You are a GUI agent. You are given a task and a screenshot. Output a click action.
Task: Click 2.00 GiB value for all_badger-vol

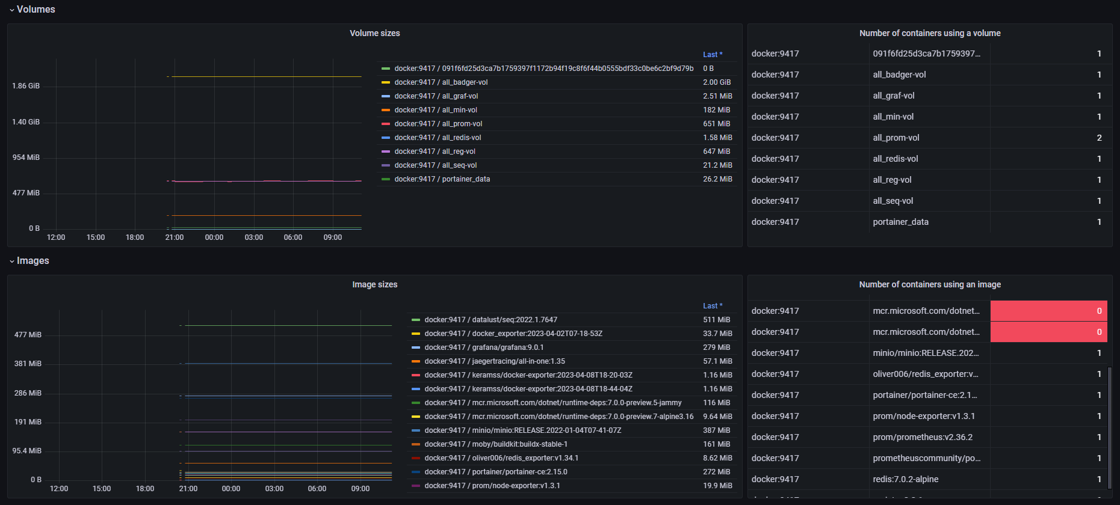click(717, 82)
